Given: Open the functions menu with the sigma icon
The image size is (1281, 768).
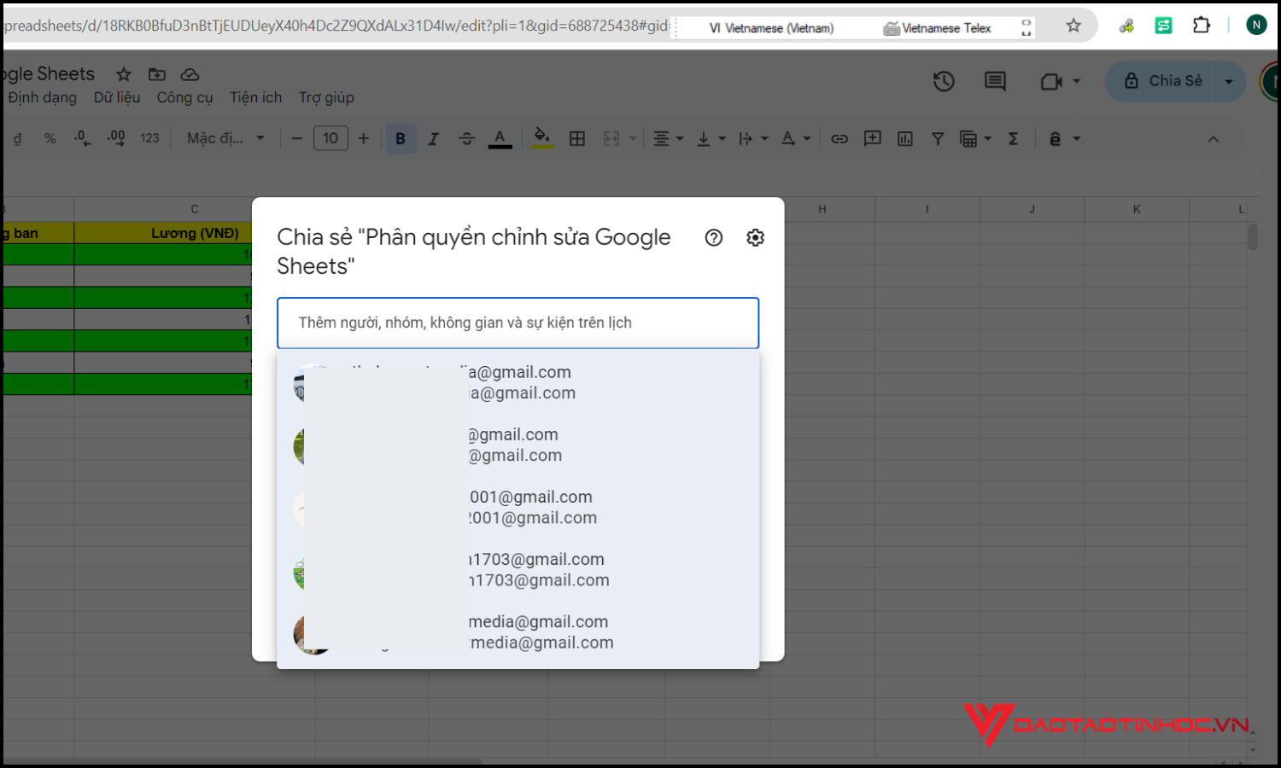Looking at the screenshot, I should (x=1014, y=137).
